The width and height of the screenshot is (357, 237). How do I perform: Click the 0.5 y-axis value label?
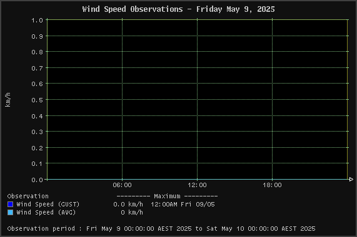point(38,100)
